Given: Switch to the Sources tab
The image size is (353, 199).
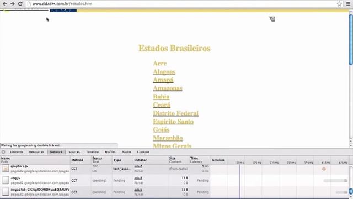Looking at the screenshot, I should pyautogui.click(x=74, y=152).
